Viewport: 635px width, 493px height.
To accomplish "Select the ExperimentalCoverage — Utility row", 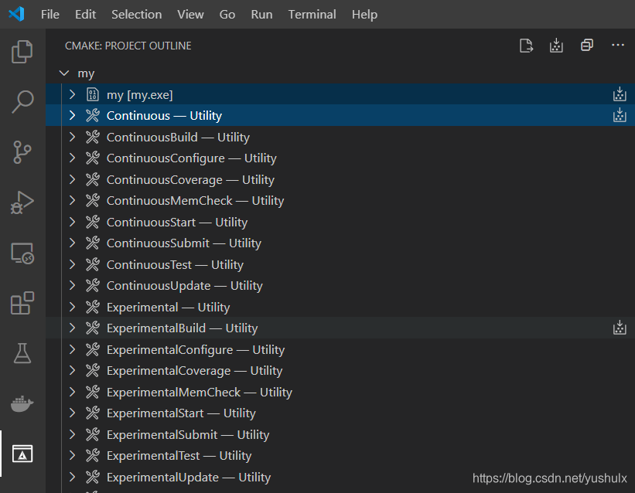I will (340, 371).
